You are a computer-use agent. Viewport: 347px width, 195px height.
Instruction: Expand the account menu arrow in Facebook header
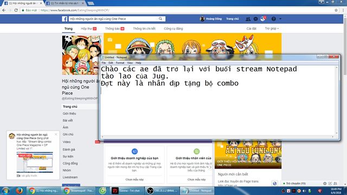(x=280, y=19)
